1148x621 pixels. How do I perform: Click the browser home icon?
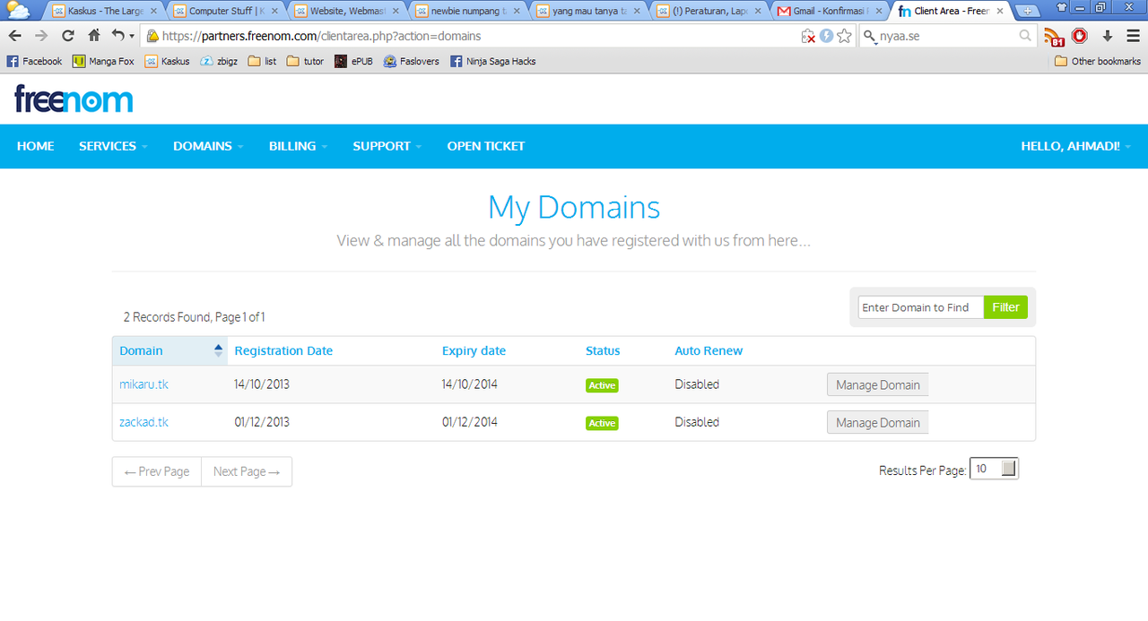coord(94,37)
